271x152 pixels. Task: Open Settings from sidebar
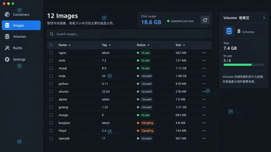21,59
